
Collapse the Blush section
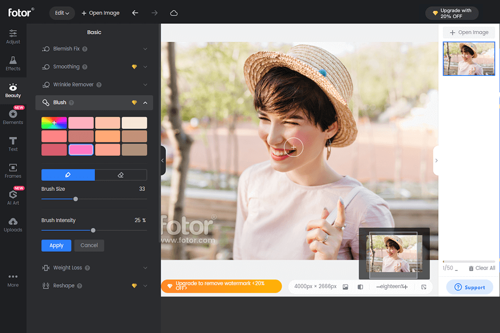tap(145, 103)
